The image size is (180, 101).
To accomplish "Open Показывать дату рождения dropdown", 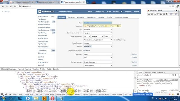I will tap(98, 40).
